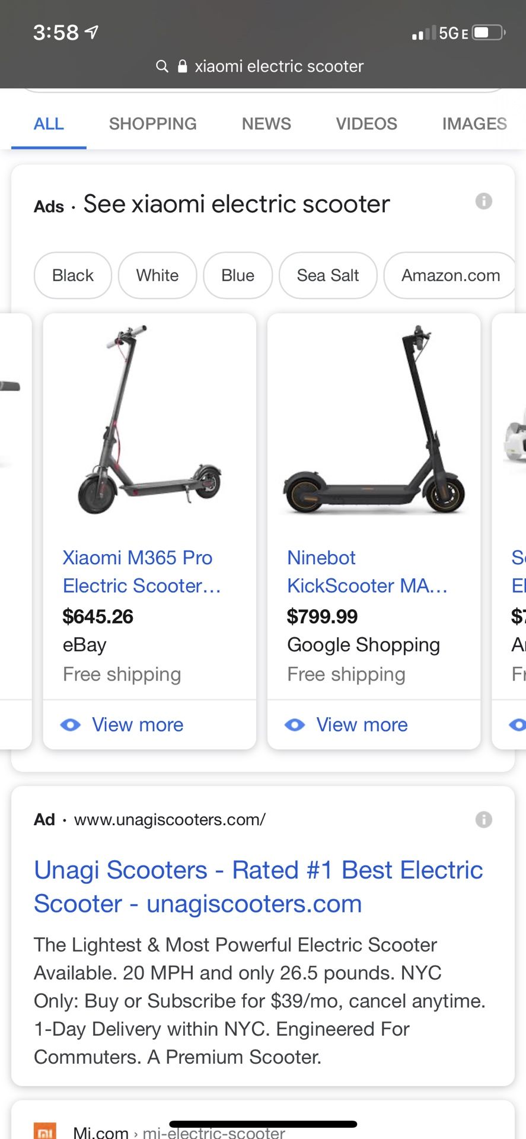Open info icon for shopping ads section

(x=484, y=201)
